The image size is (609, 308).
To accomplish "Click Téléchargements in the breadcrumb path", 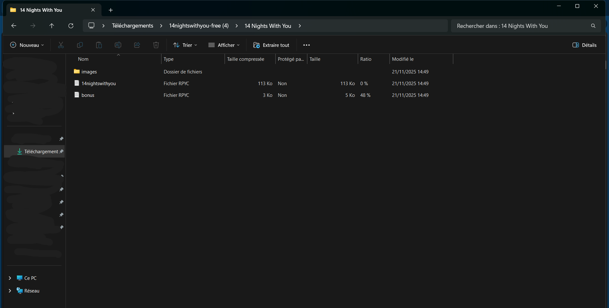I will click(132, 26).
